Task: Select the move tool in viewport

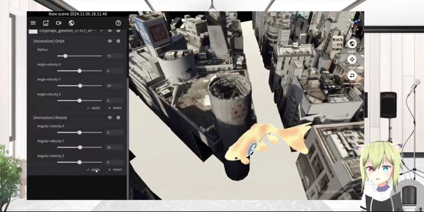Action: coord(351,60)
